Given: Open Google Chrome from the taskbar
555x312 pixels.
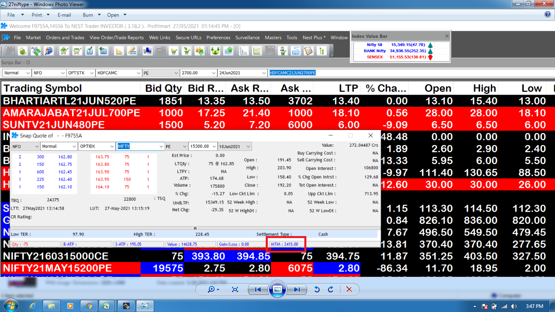Looking at the screenshot, I should click(89, 306).
